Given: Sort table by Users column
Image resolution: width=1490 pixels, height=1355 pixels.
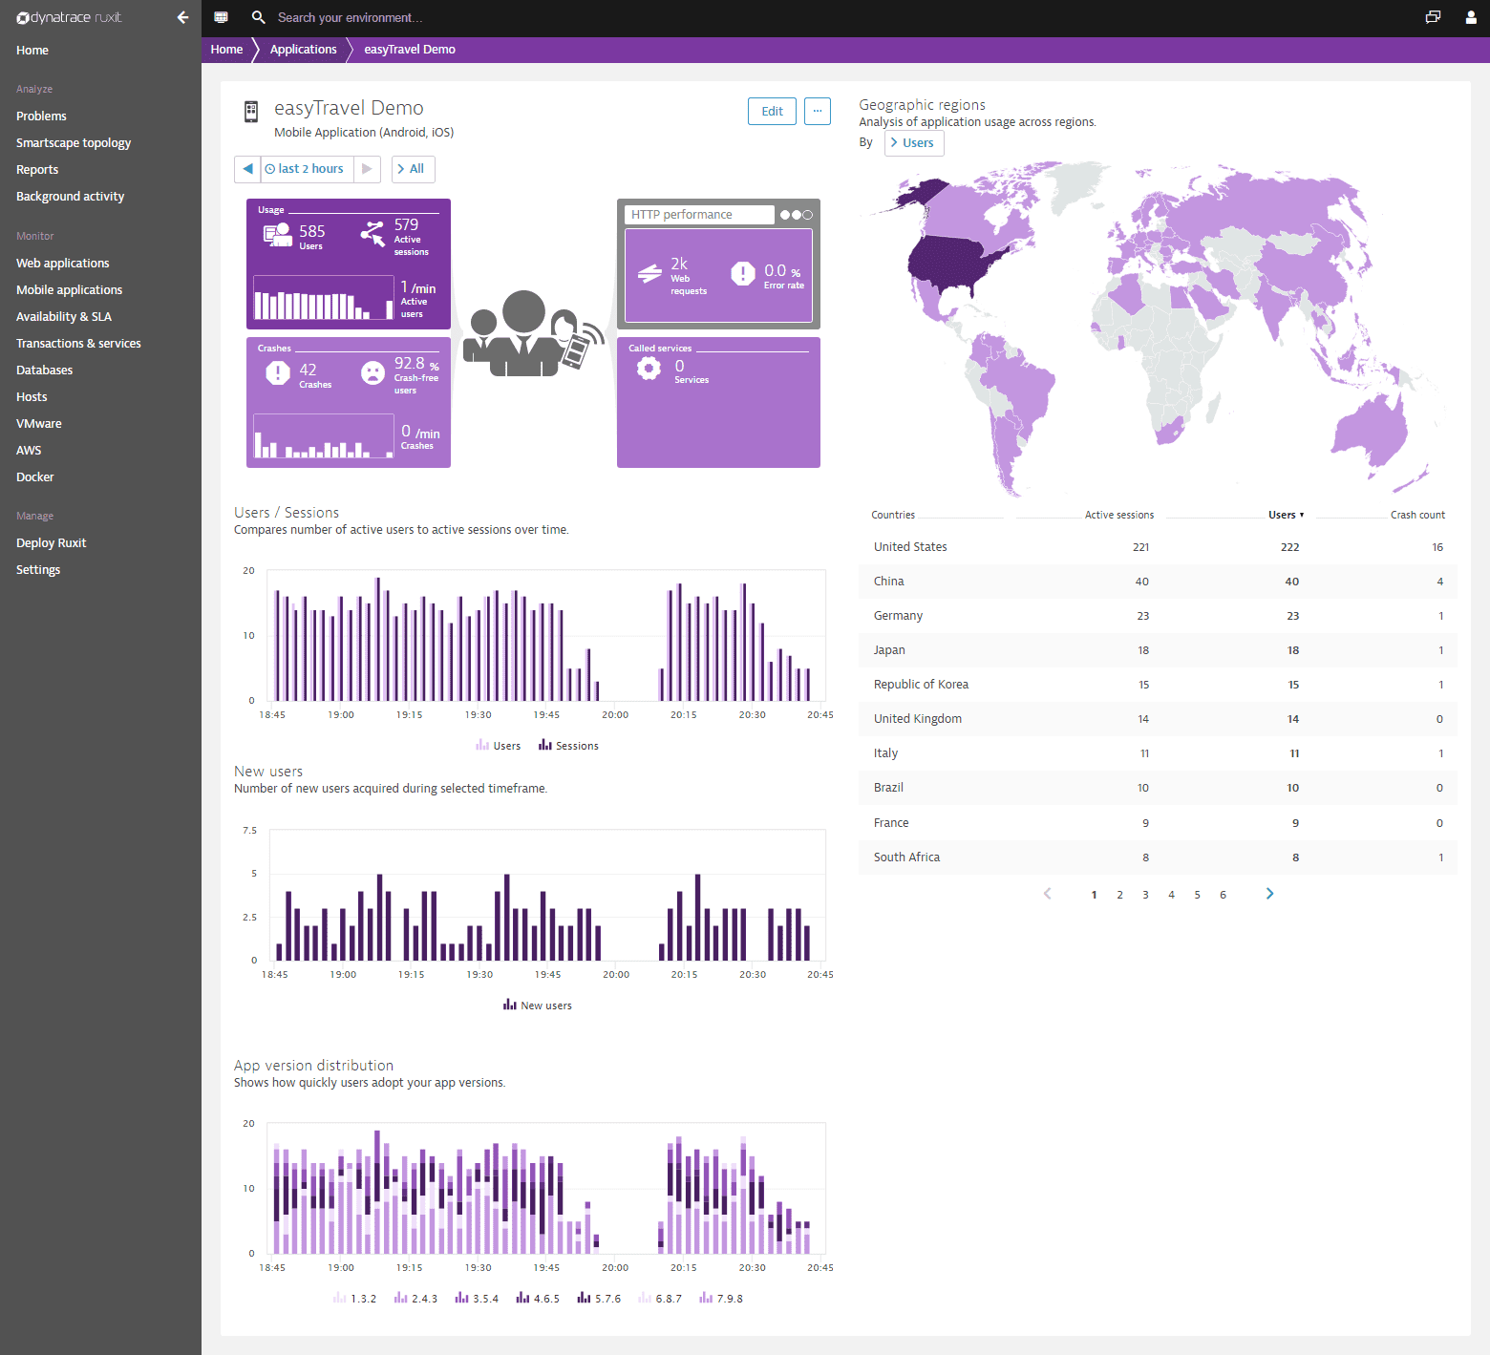Looking at the screenshot, I should click(1286, 515).
